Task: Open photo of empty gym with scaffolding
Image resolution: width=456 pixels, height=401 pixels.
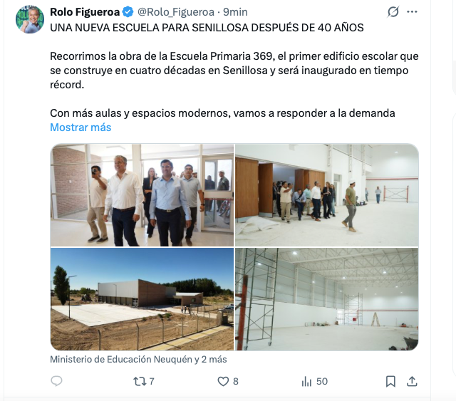Action: 327,299
